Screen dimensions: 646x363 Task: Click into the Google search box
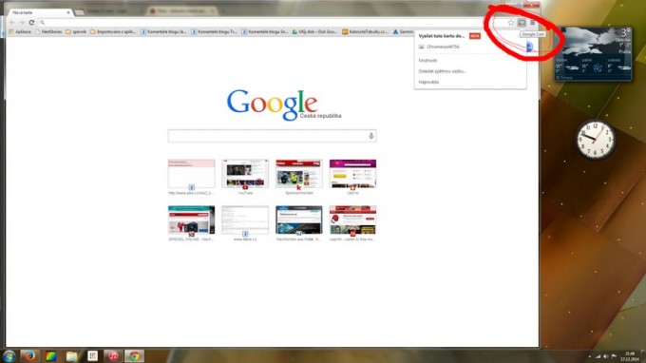point(272,136)
